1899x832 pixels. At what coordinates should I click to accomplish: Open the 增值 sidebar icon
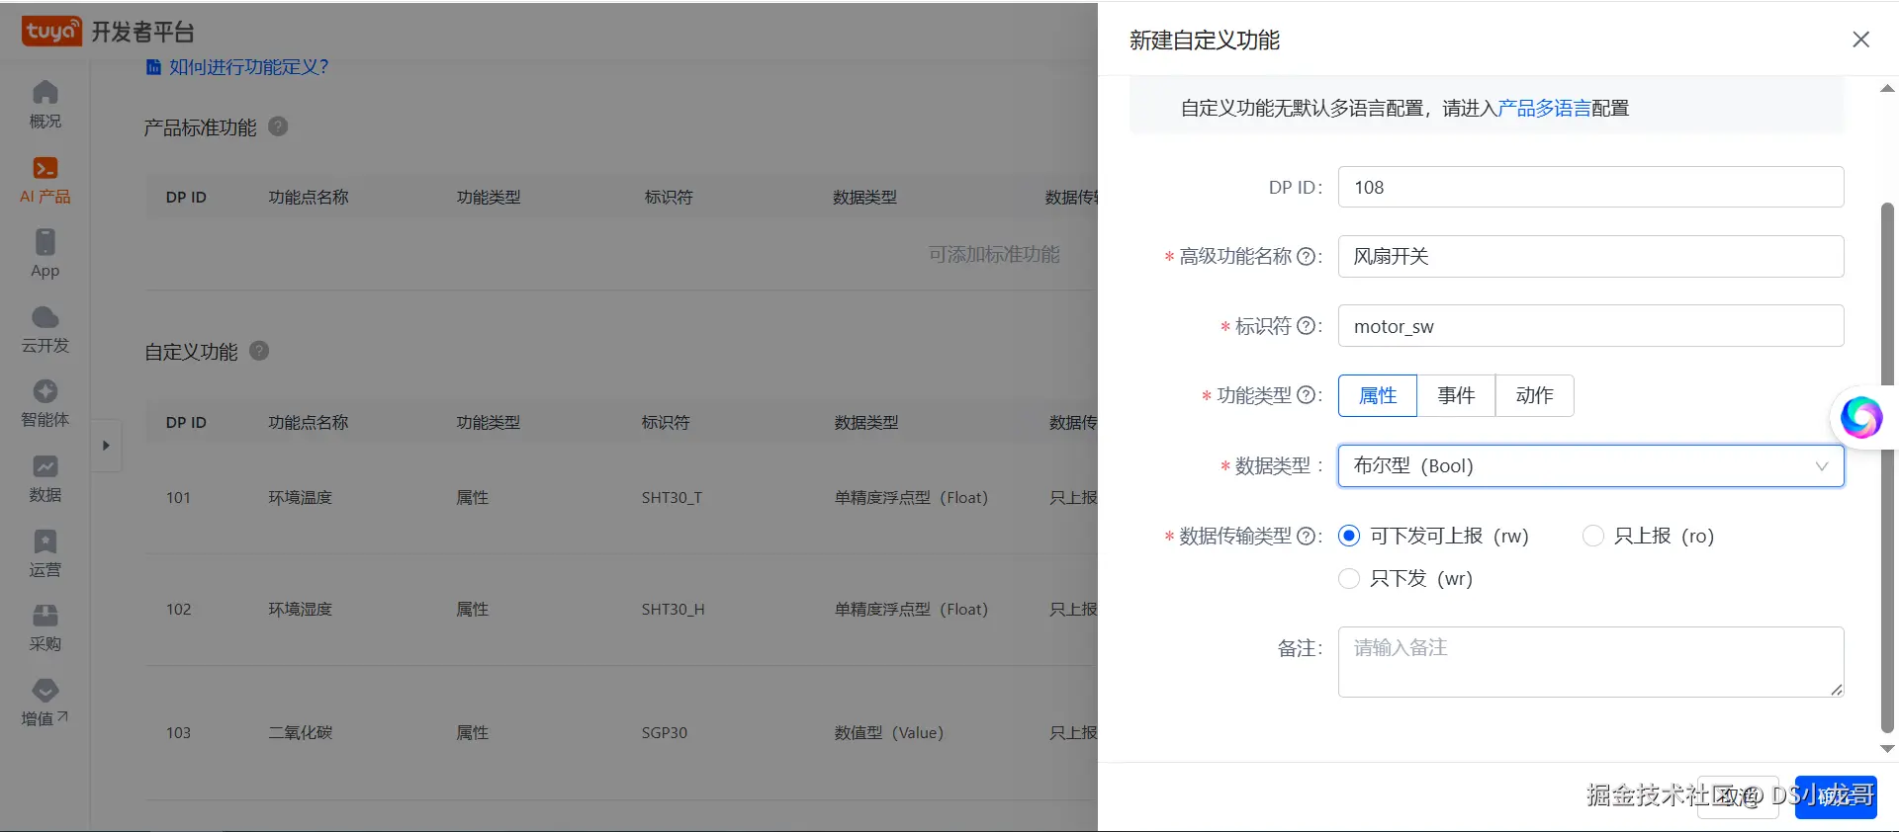click(45, 690)
